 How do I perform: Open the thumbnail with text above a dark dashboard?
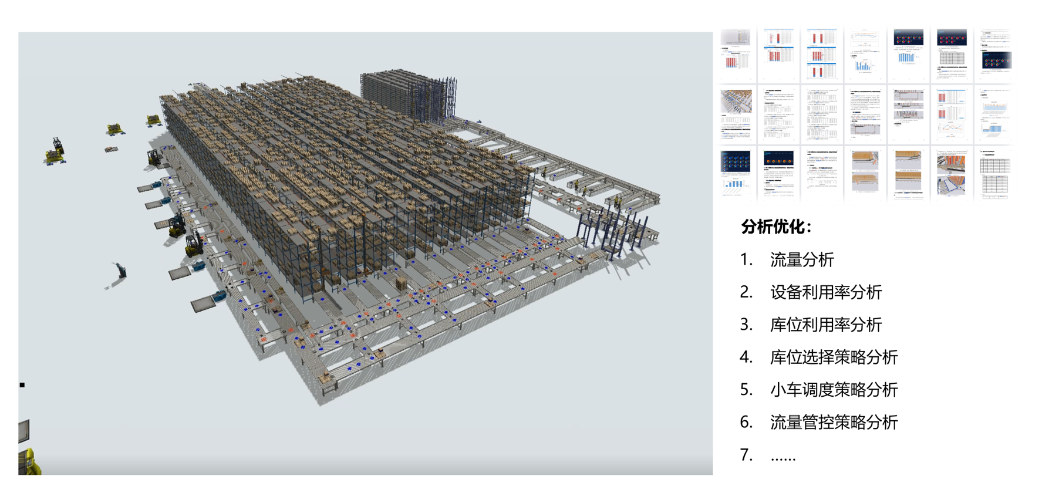994,55
